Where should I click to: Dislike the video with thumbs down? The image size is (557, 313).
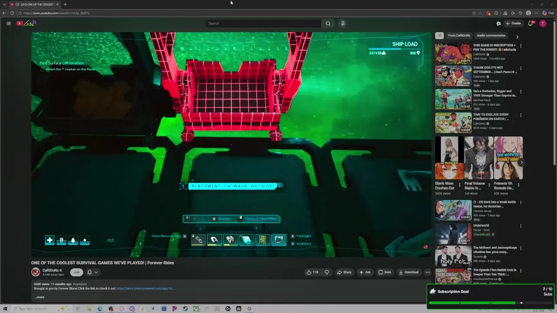pyautogui.click(x=327, y=272)
